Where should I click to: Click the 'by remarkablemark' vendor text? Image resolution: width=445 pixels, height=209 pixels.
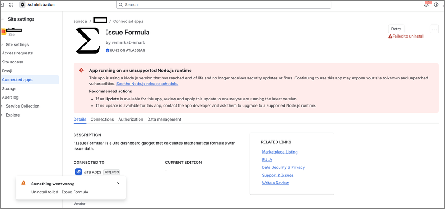pos(125,43)
